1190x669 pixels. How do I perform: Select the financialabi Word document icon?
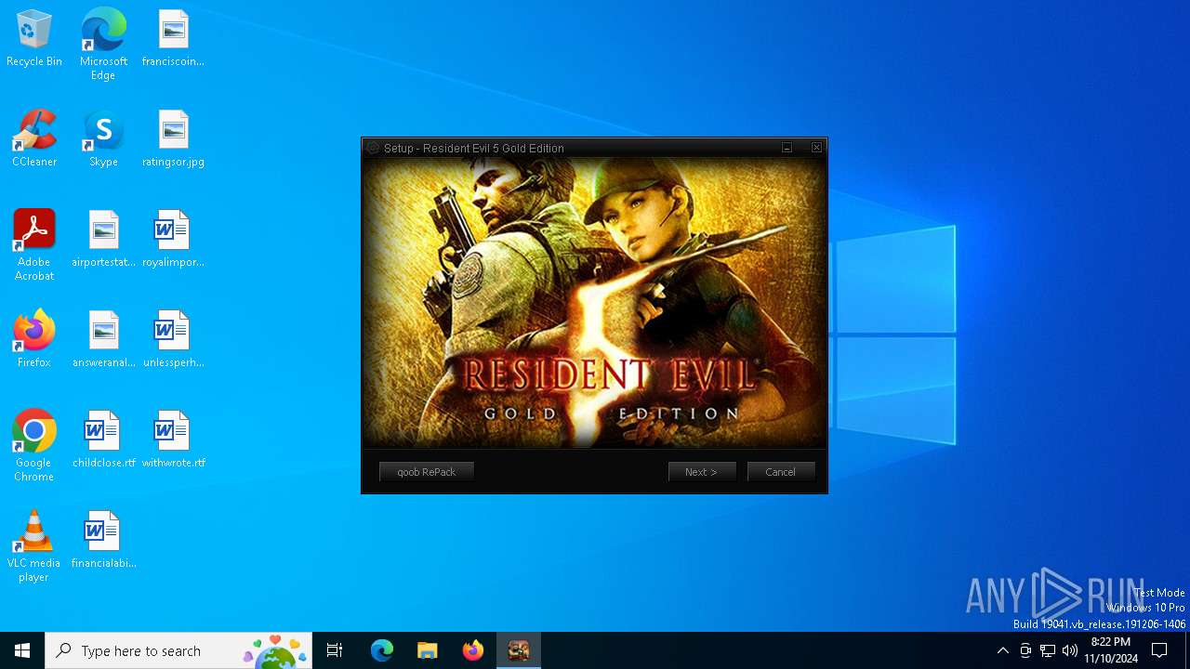(103, 540)
